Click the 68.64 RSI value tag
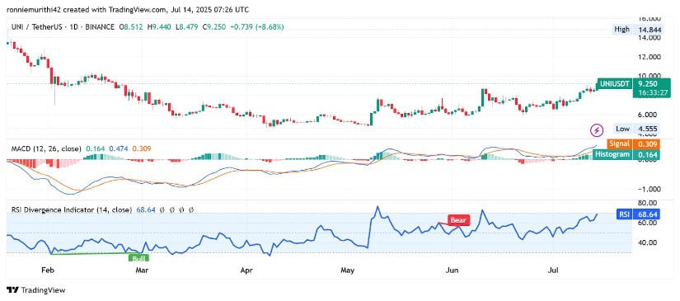 coord(645,214)
